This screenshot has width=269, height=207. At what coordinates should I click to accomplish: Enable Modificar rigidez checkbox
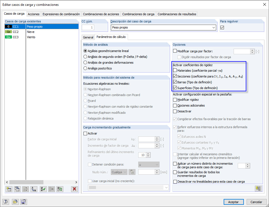pos(175,100)
